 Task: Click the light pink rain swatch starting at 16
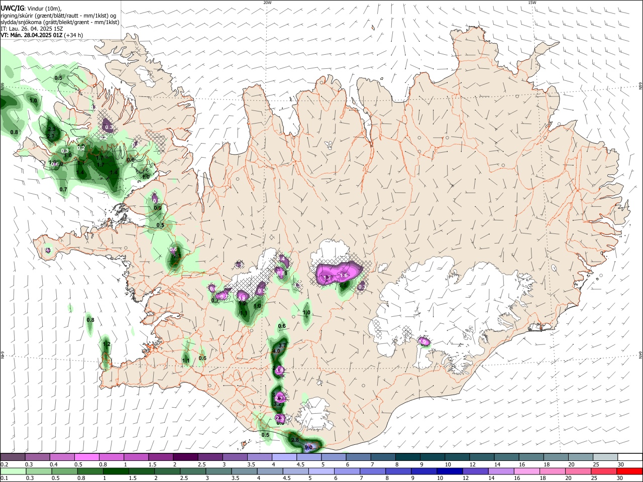[526, 471]
